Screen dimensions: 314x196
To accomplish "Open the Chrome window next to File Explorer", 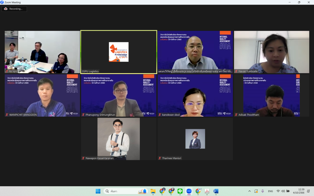I will 162,191.
